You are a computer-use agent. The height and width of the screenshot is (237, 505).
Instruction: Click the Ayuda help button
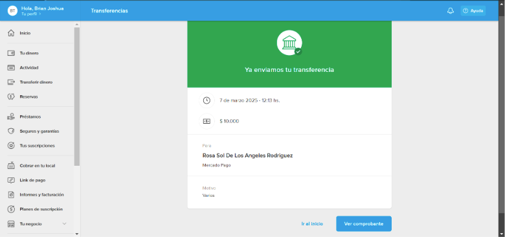click(x=473, y=10)
